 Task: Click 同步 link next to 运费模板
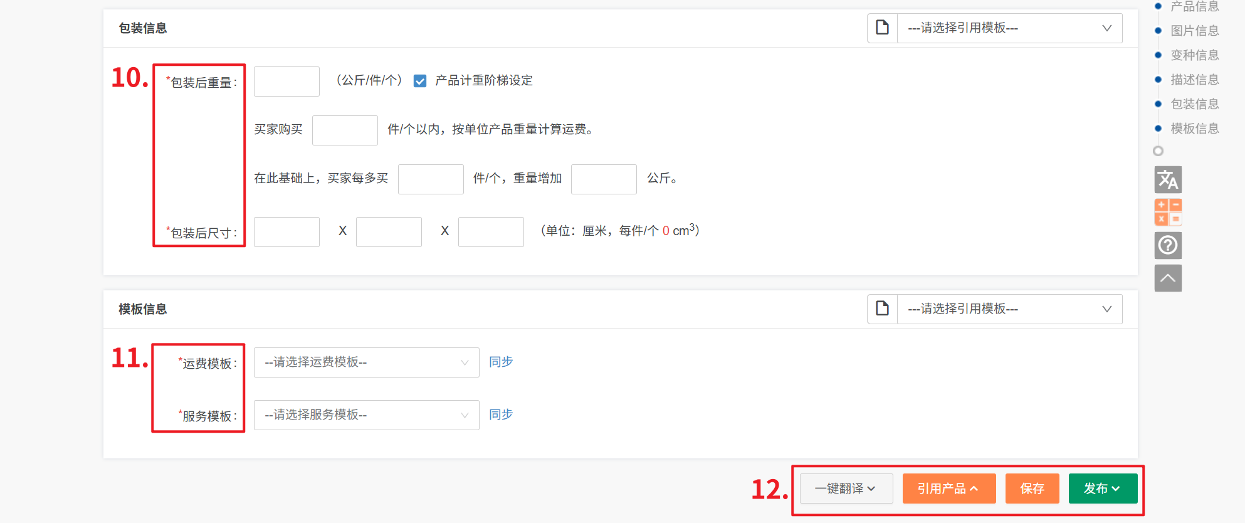click(x=501, y=362)
